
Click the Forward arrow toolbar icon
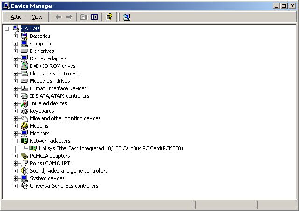click(69, 17)
